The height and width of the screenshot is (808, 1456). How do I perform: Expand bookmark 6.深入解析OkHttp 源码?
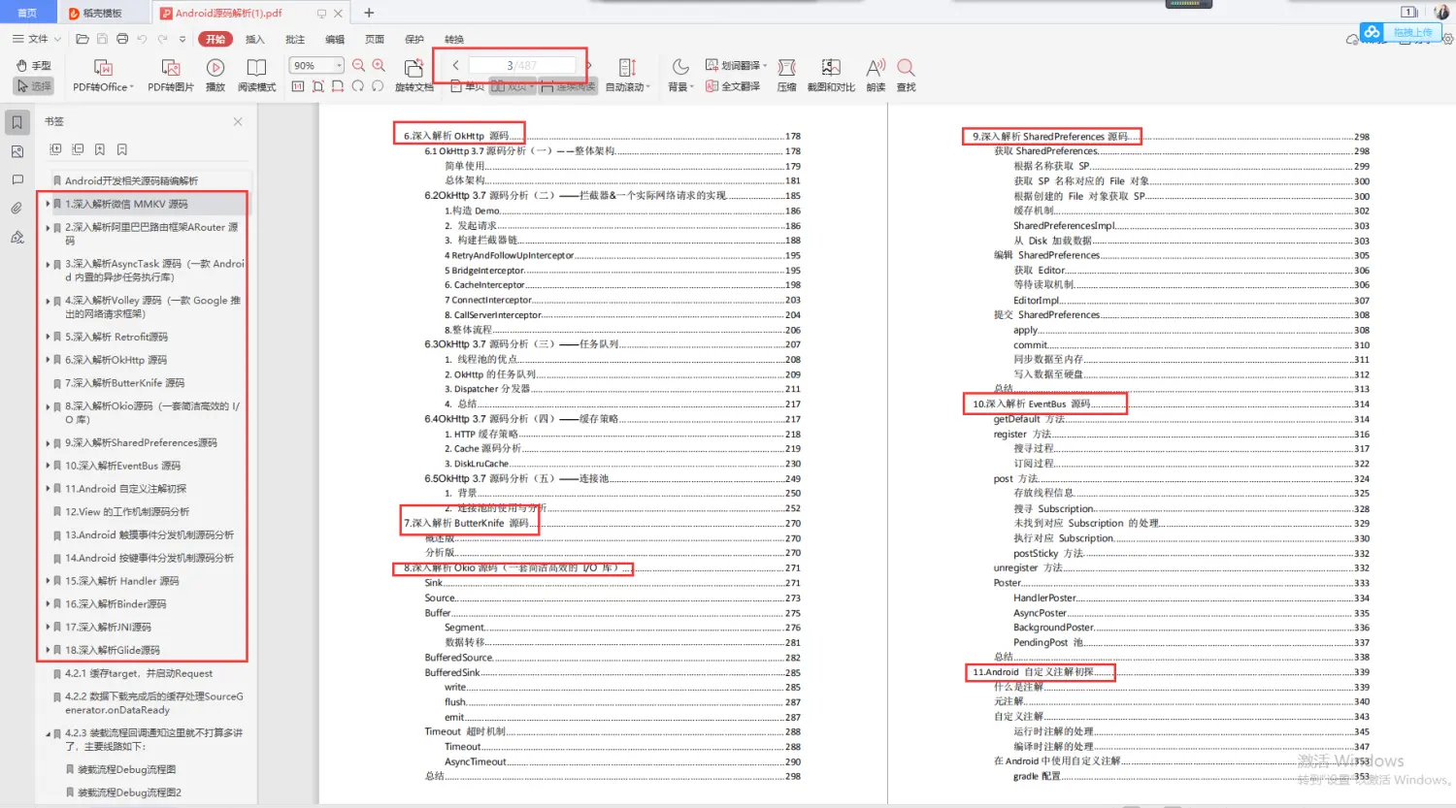click(48, 360)
